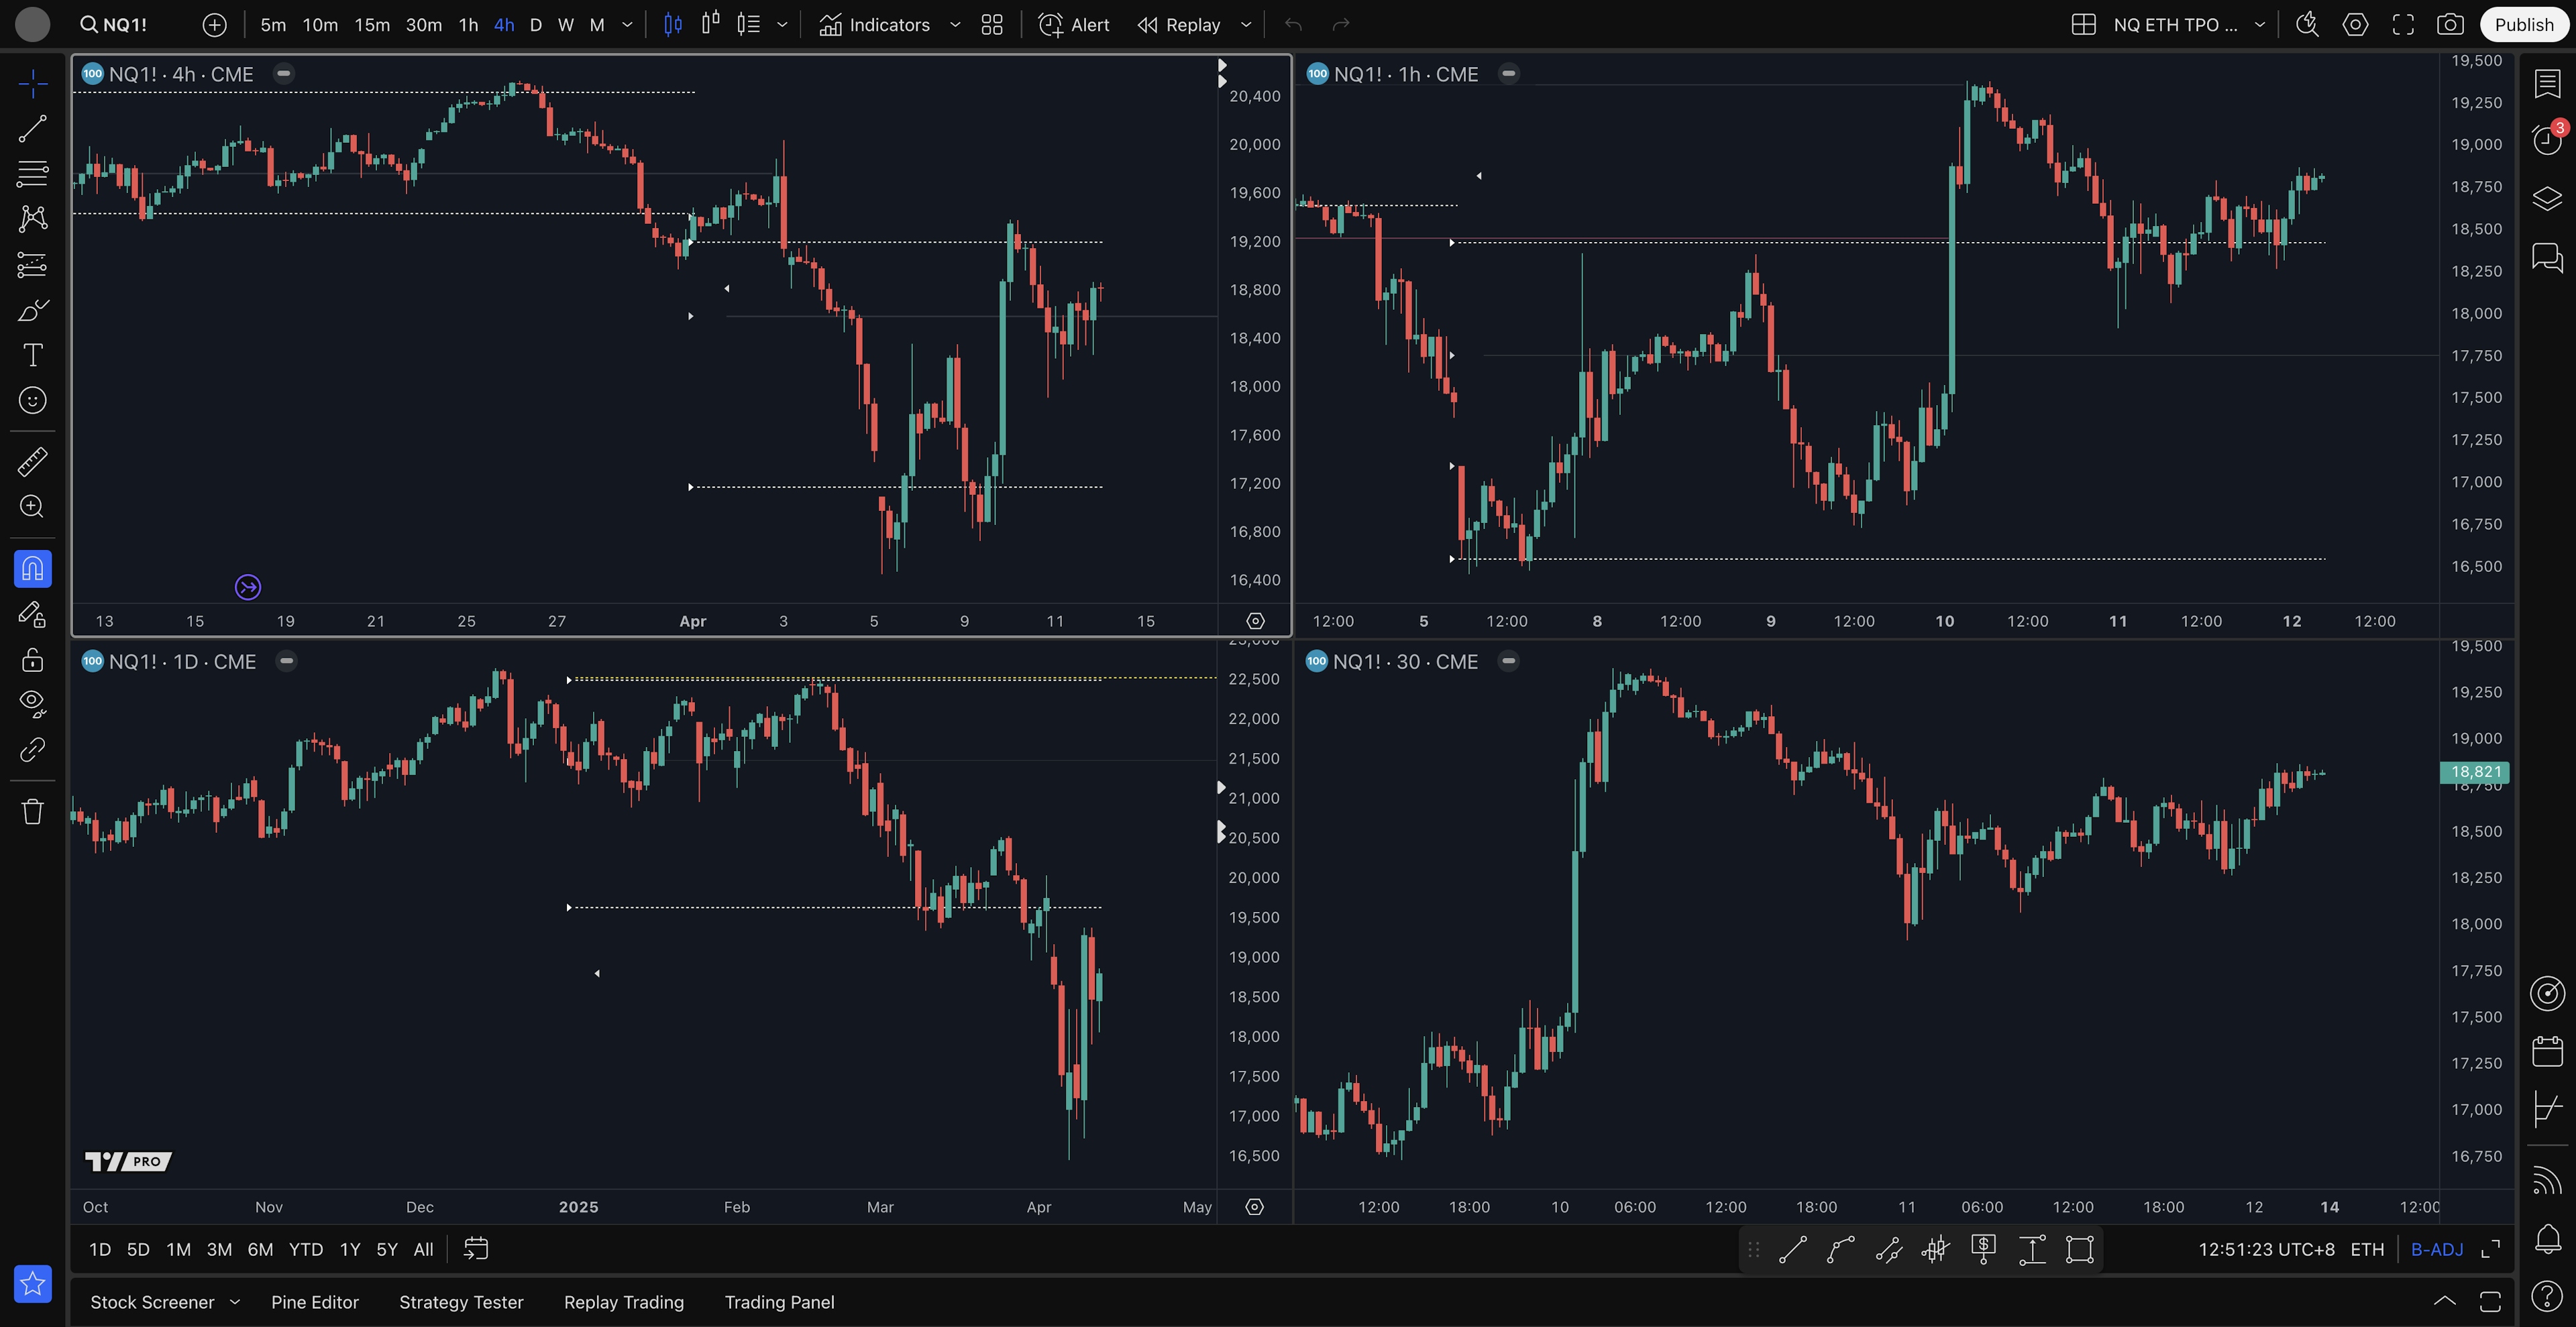Take a chart snapshot with camera icon
2576x1327 pixels.
(x=2449, y=25)
